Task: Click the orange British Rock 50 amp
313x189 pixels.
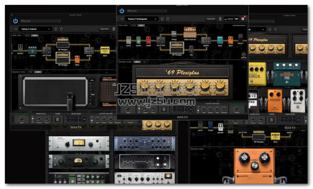Action: [190, 33]
